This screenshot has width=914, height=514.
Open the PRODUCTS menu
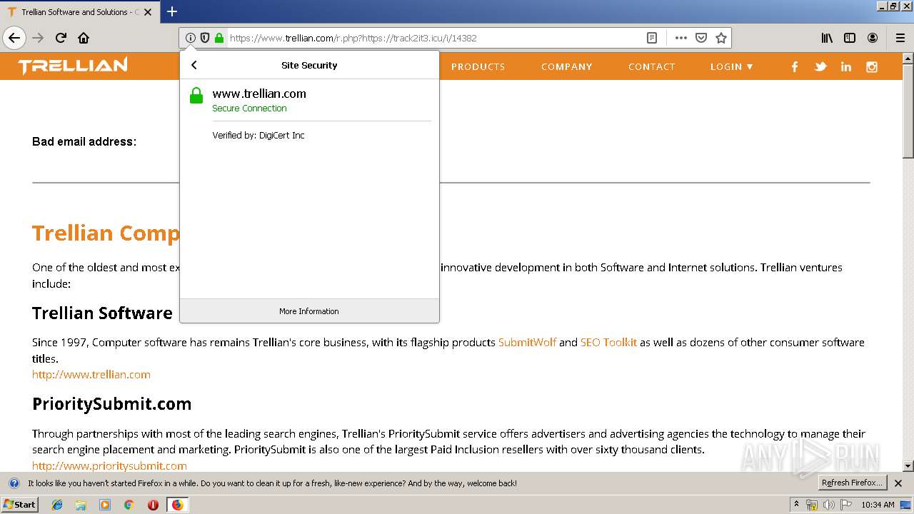(x=478, y=66)
